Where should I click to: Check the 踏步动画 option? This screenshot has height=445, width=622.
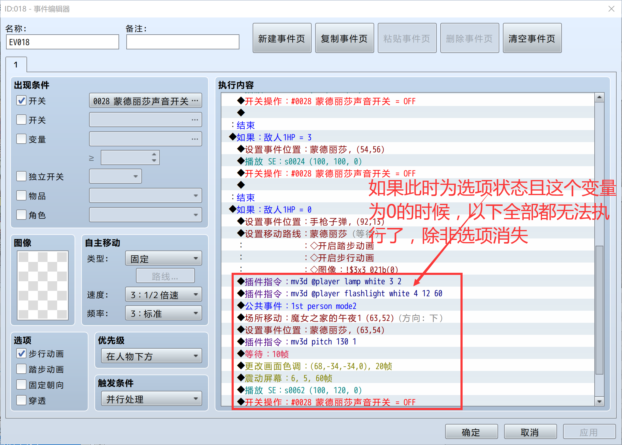point(21,369)
